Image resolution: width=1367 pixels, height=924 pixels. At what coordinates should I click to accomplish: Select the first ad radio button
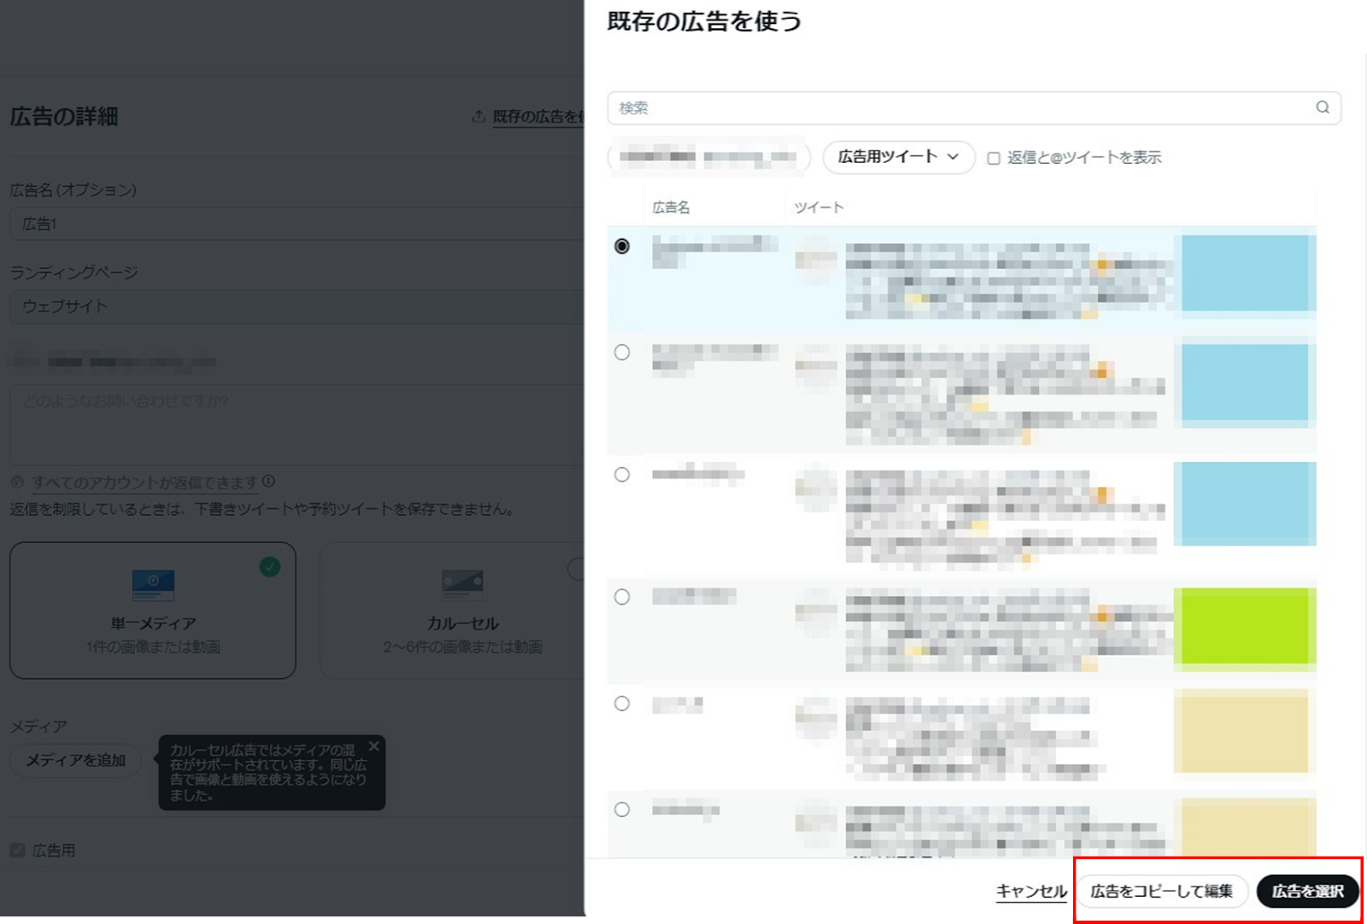622,246
